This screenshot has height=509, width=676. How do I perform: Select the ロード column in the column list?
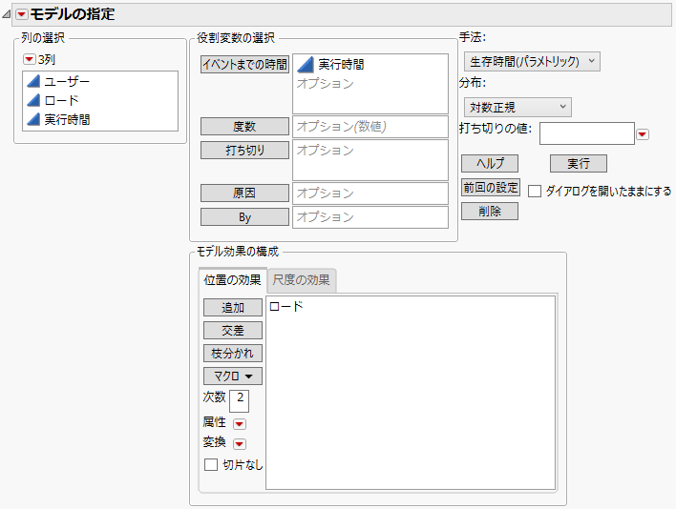[x=62, y=100]
